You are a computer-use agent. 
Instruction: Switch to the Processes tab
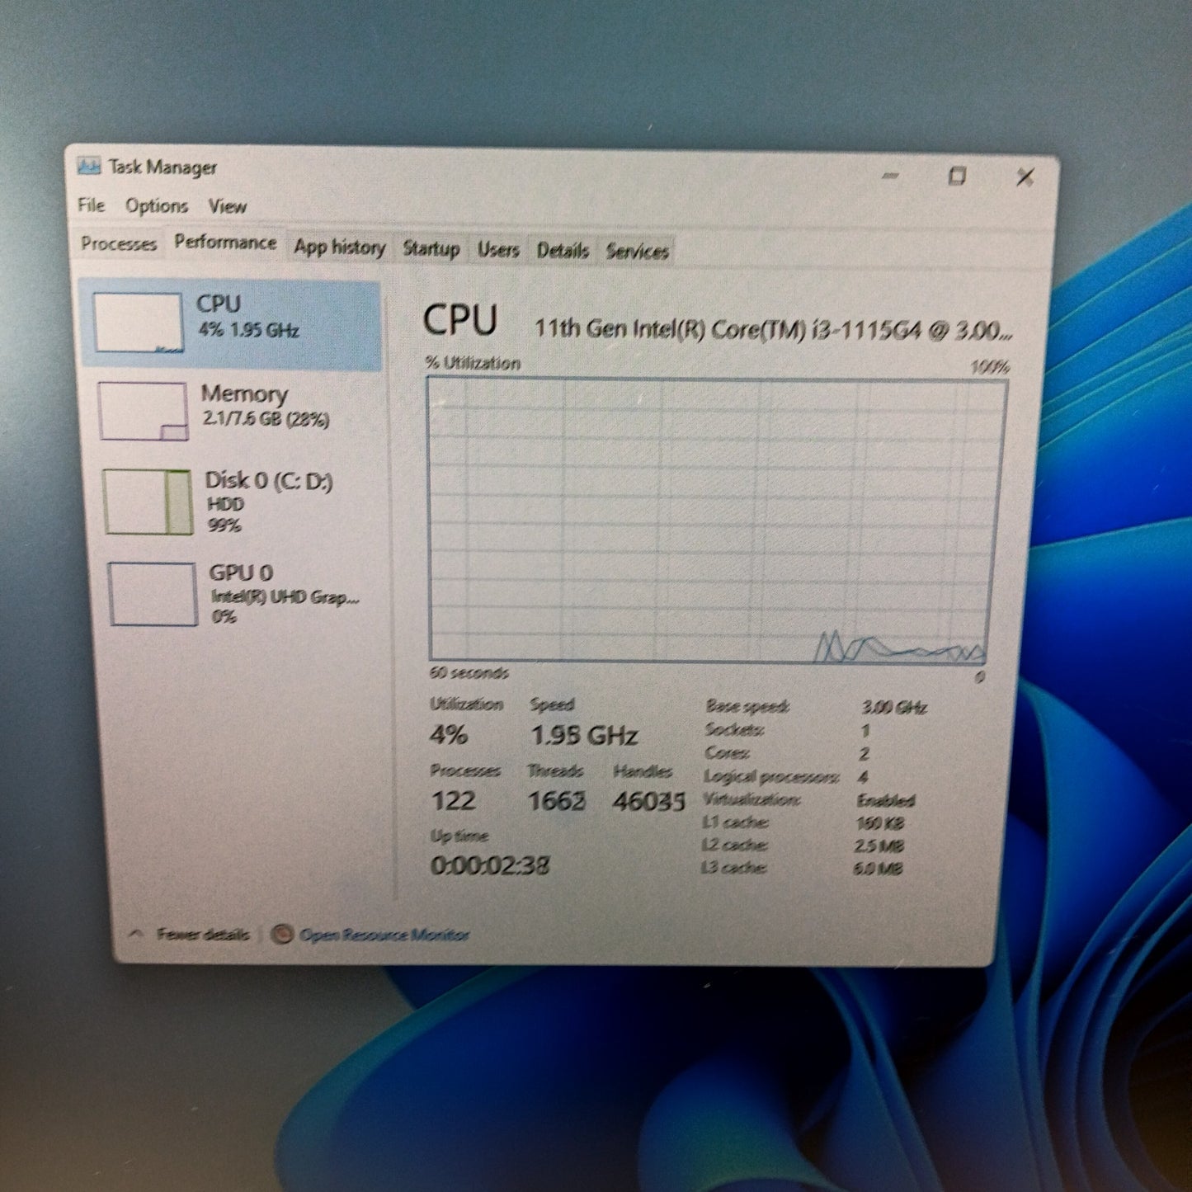tap(119, 244)
